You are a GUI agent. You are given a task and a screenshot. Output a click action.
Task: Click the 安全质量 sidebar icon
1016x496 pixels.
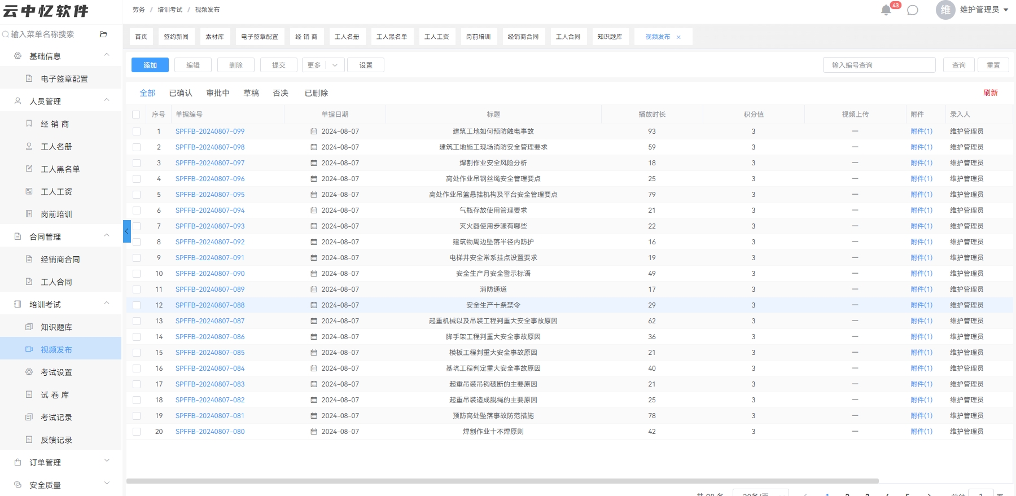(17, 485)
